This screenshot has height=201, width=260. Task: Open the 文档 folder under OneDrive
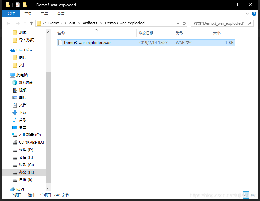[23, 65]
